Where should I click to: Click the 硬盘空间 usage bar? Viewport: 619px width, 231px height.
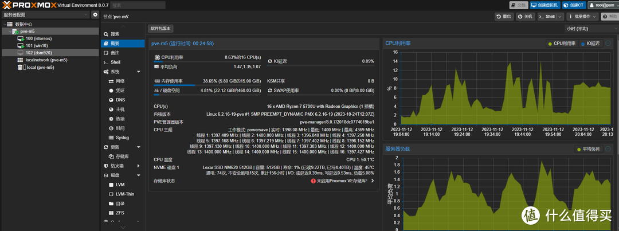pos(207,95)
